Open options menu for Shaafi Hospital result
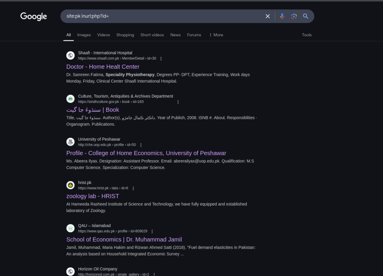 (x=161, y=59)
